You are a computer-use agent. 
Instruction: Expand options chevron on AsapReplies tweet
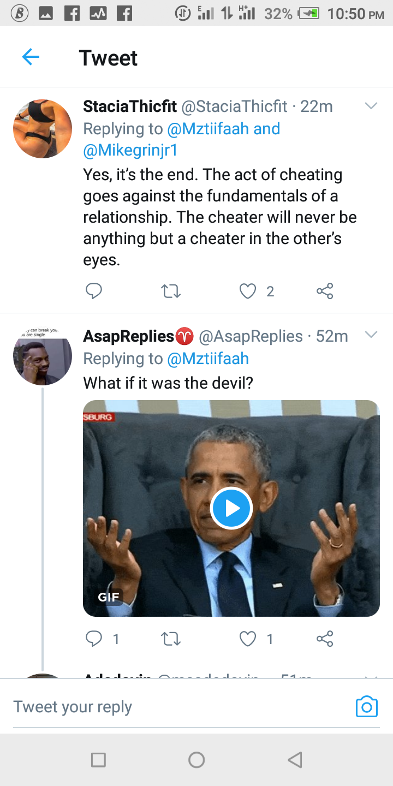(371, 335)
